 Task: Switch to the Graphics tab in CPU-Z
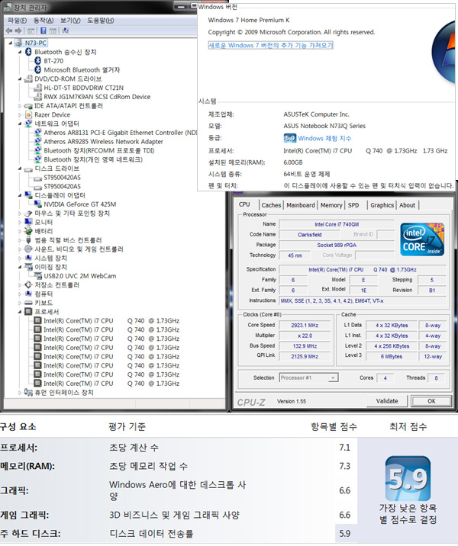[x=382, y=205]
